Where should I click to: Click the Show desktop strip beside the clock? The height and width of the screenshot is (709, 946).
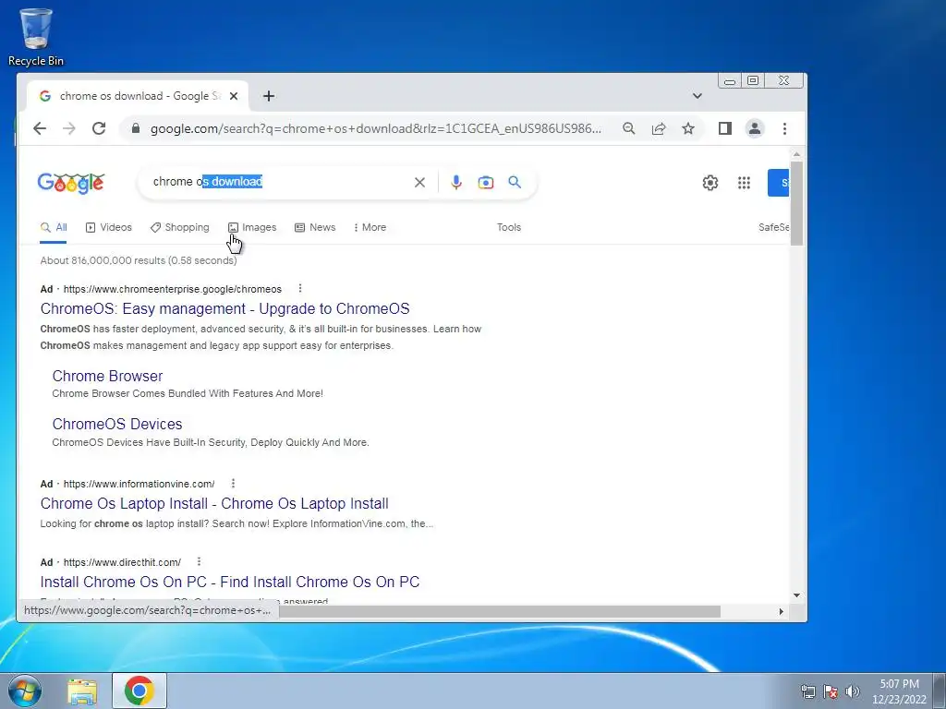(940, 691)
